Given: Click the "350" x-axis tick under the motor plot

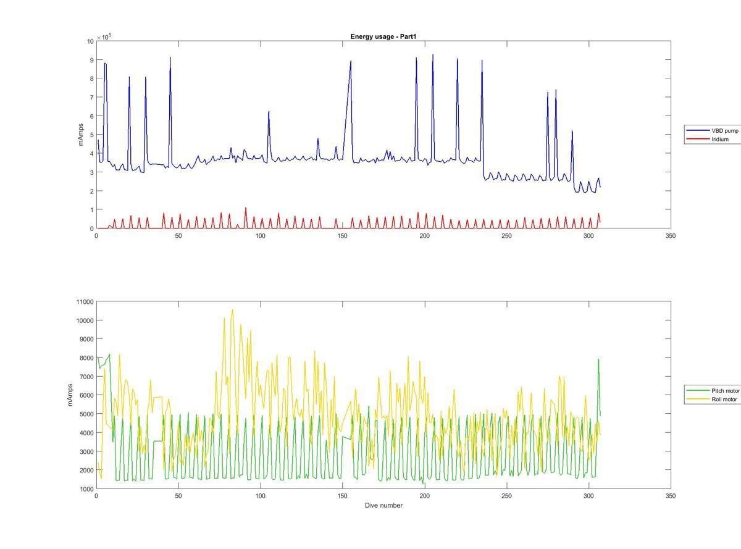Looking at the screenshot, I should 671,496.
